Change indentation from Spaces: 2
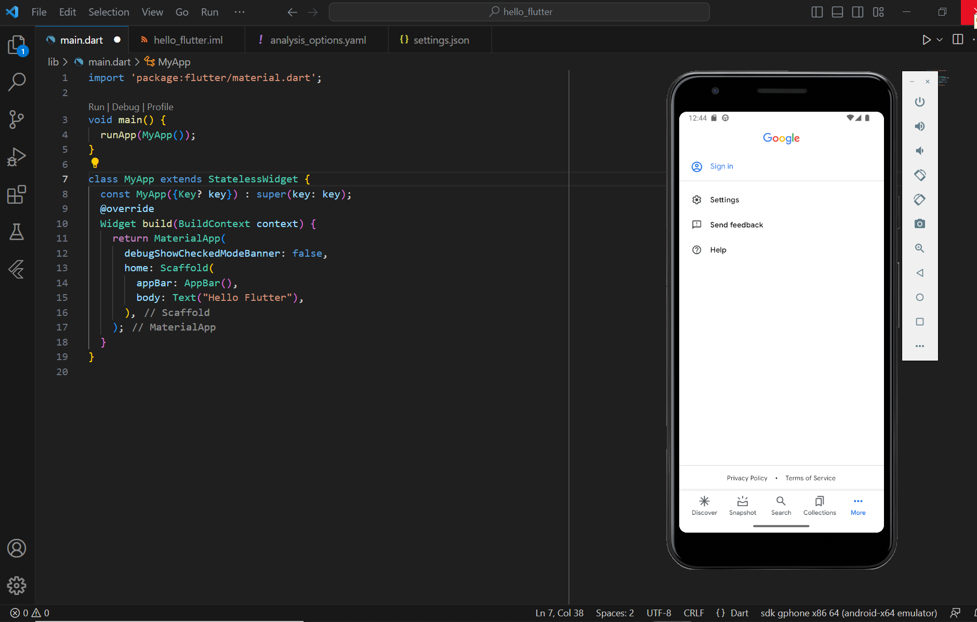Screen dimensions: 977x622 click(x=615, y=613)
